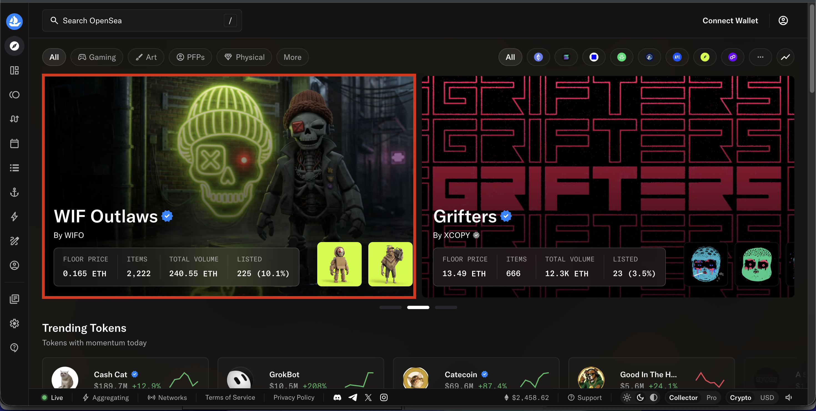The image size is (816, 411).
Task: Open the Instagram icon in footer
Action: [384, 397]
